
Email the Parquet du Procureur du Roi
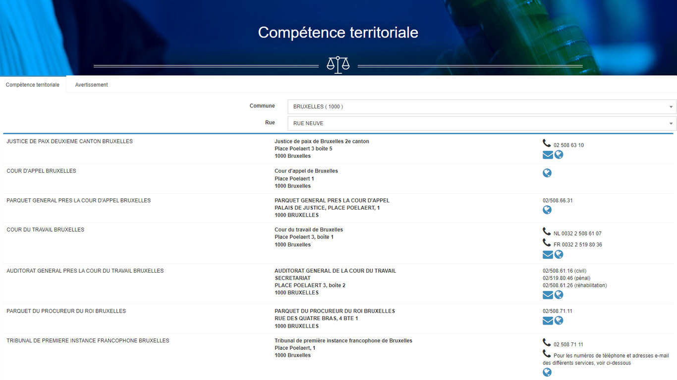548,321
